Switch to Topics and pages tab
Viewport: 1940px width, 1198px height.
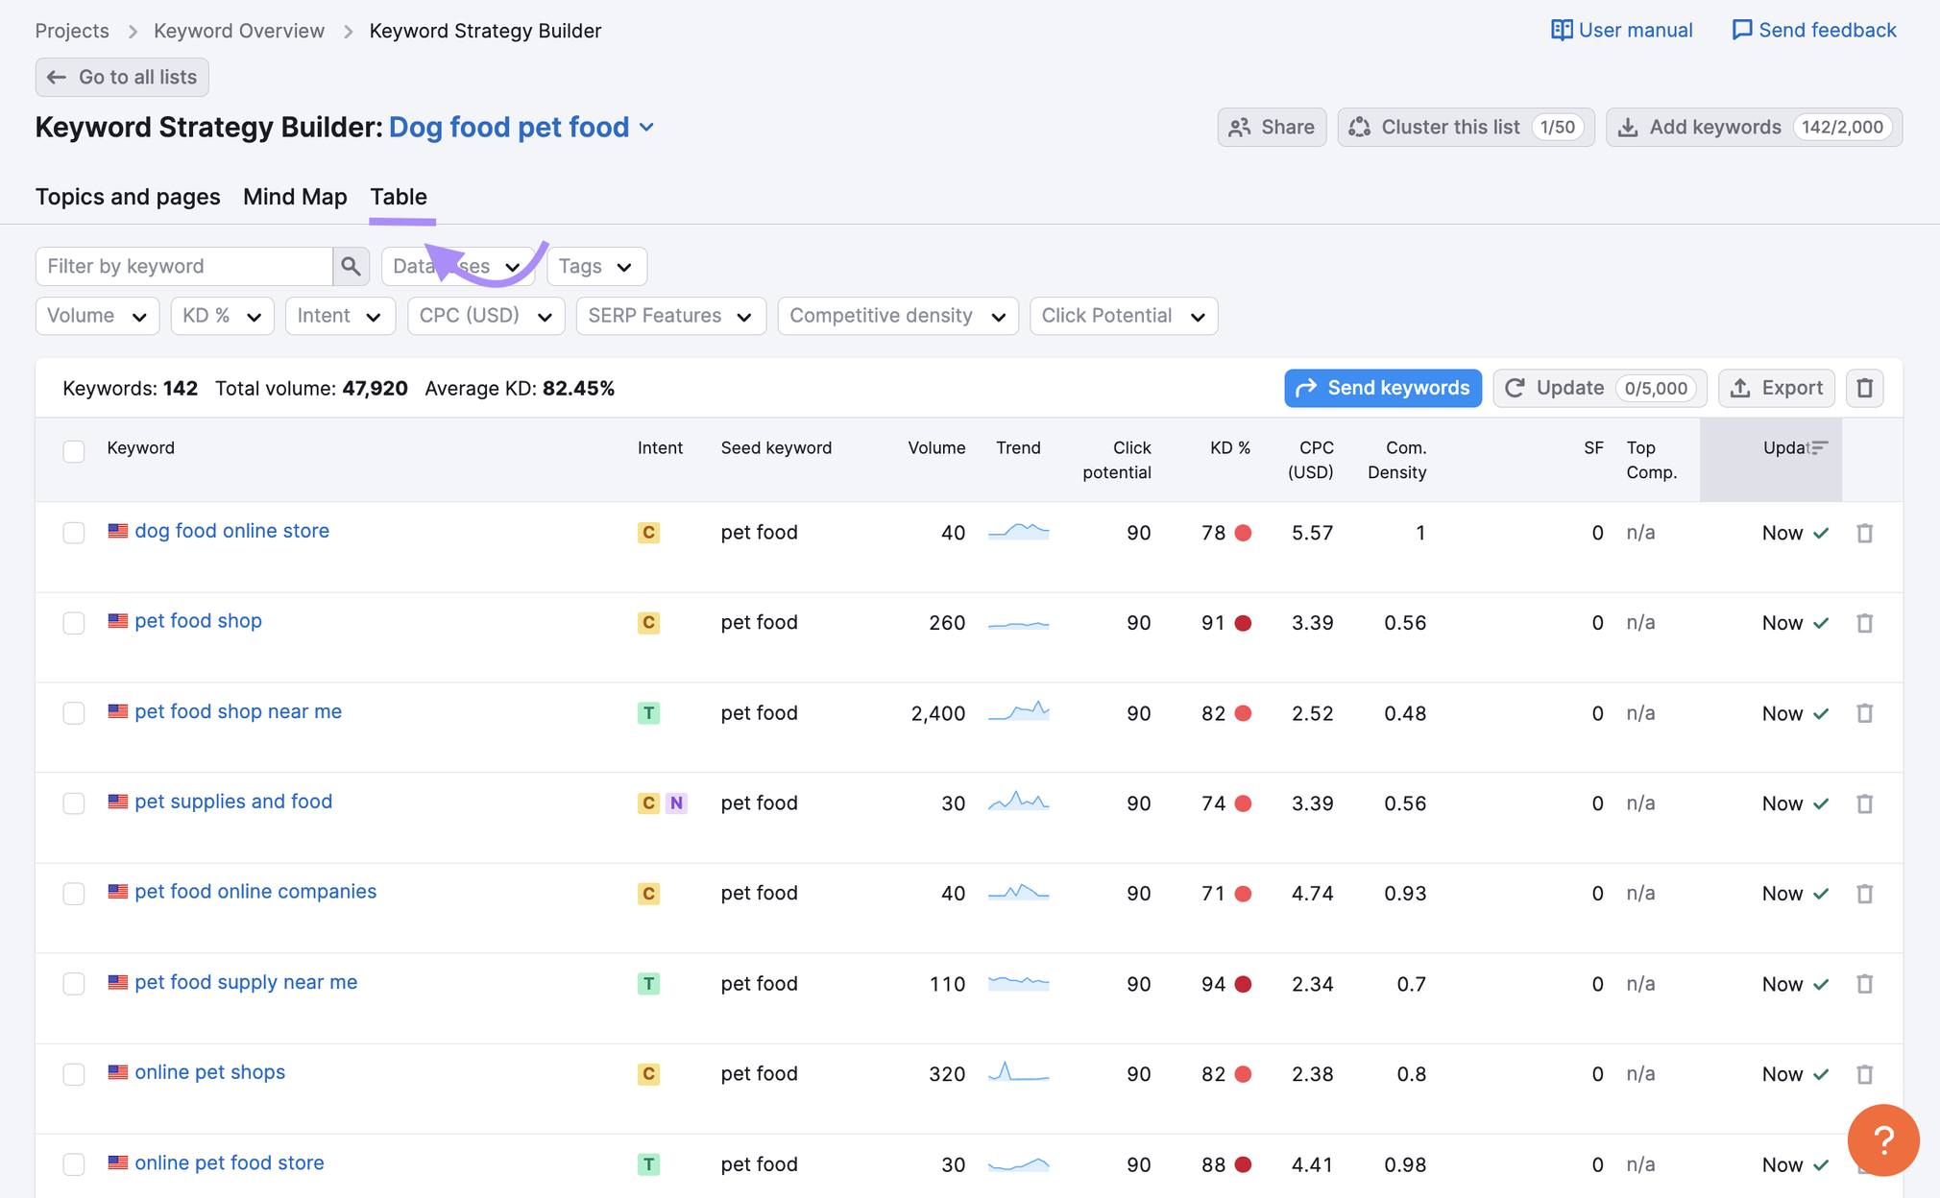pos(128,197)
